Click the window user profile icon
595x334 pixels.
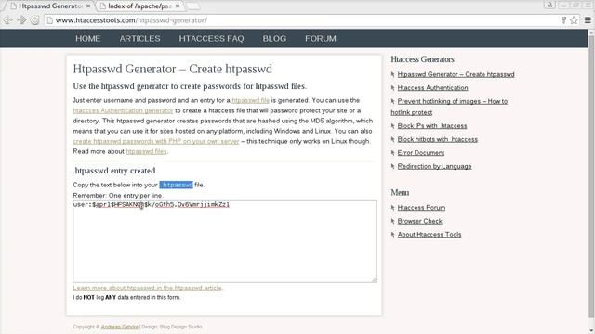(549, 5)
